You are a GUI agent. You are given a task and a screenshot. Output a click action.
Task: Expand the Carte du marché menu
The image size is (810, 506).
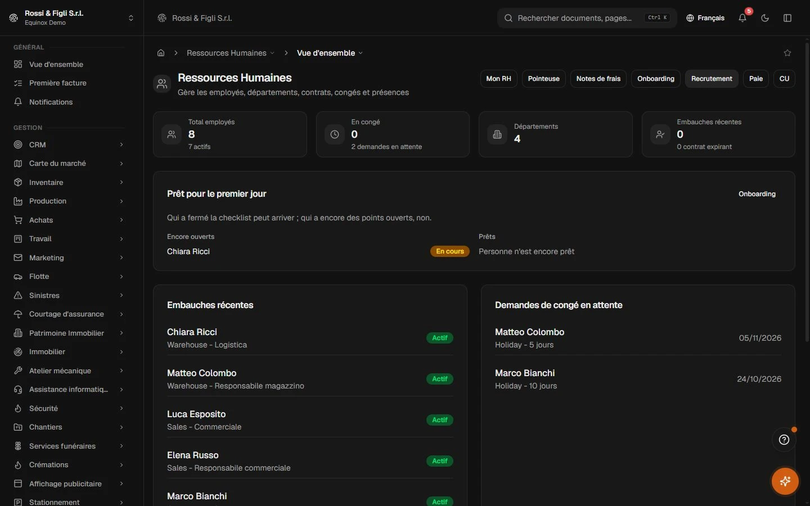click(x=121, y=164)
